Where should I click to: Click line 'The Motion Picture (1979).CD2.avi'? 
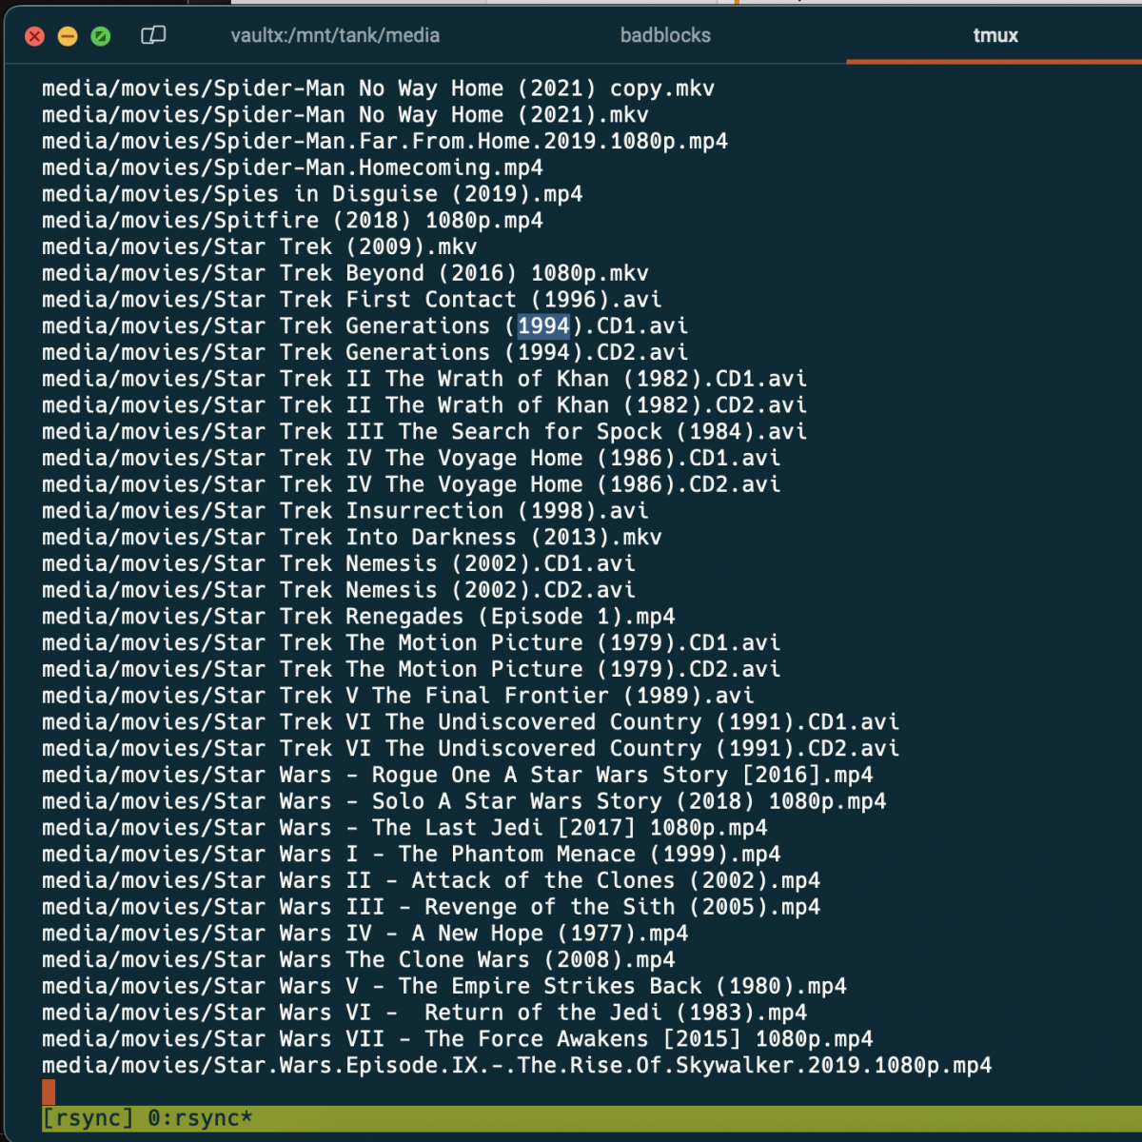tap(411, 670)
